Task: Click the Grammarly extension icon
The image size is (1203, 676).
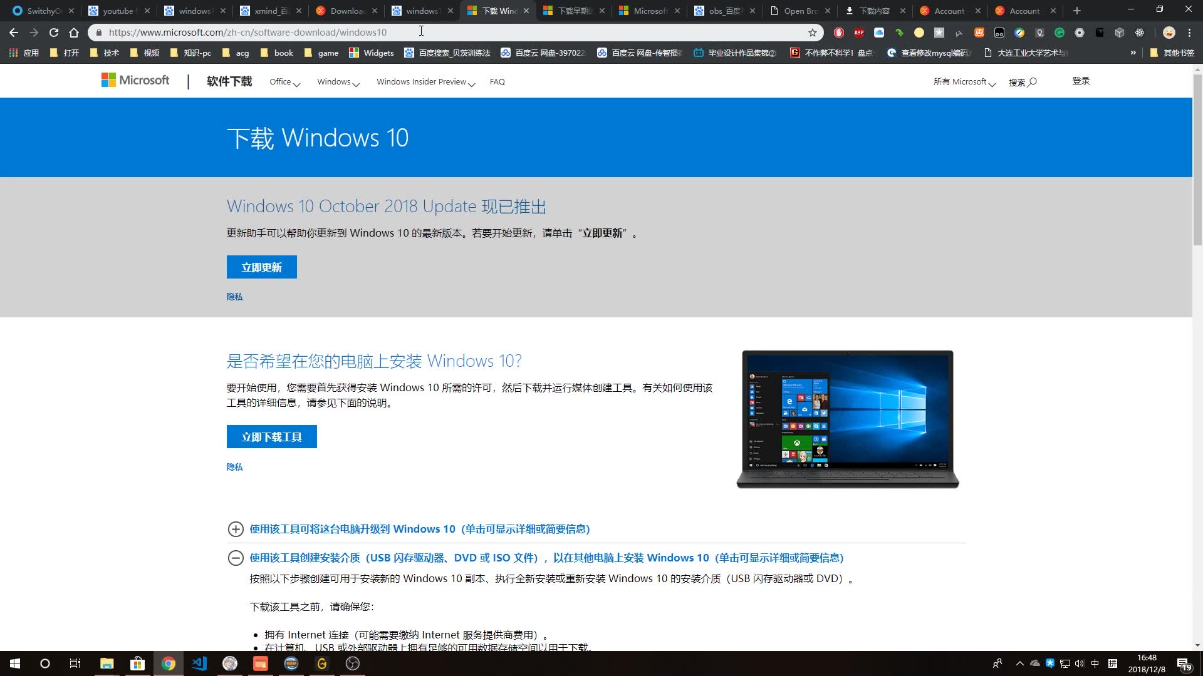Action: click(1059, 33)
